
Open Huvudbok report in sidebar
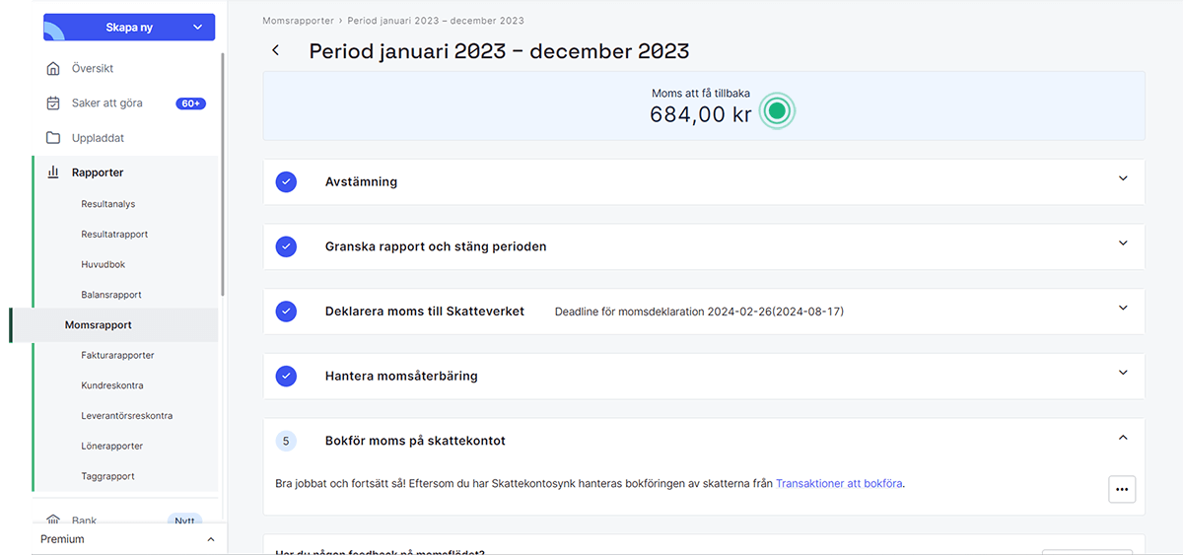104,264
